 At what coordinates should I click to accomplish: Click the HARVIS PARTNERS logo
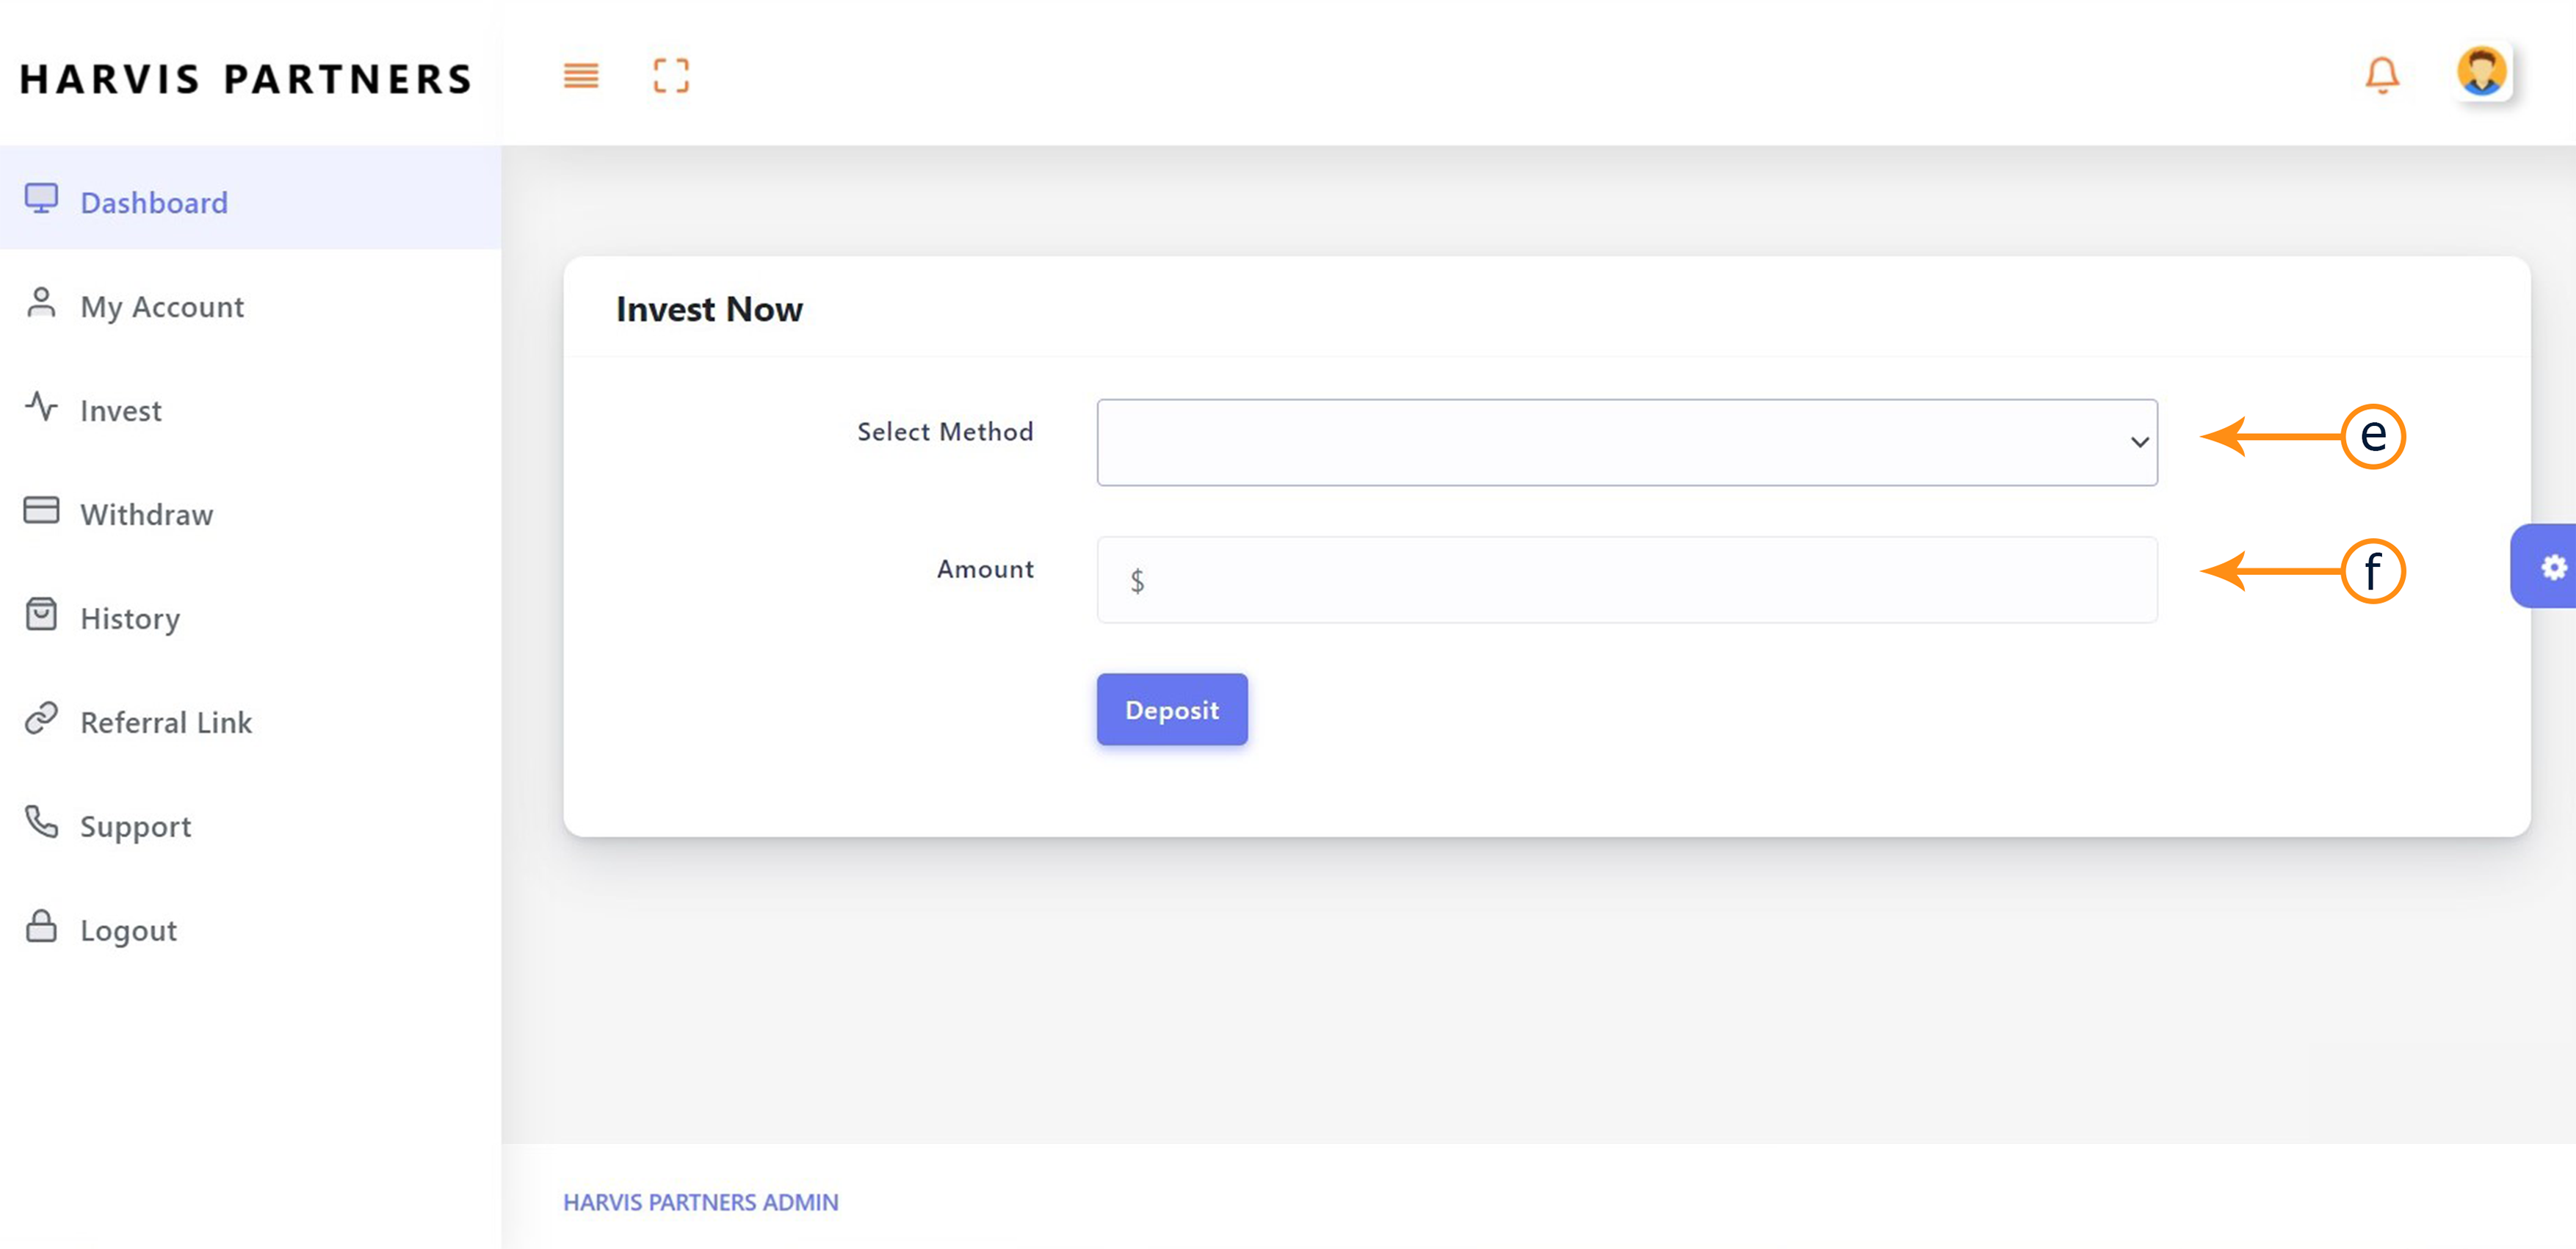click(245, 79)
